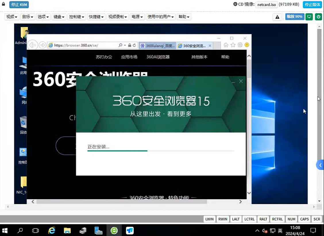Open the 应用市场 page menu item
Viewport: 324px width, 236px height.
(x=129, y=57)
